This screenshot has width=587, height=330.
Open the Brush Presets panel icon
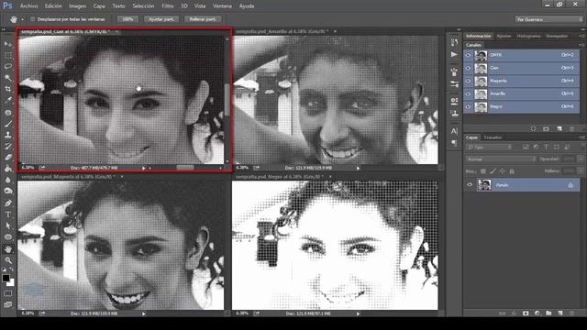pyautogui.click(x=454, y=84)
